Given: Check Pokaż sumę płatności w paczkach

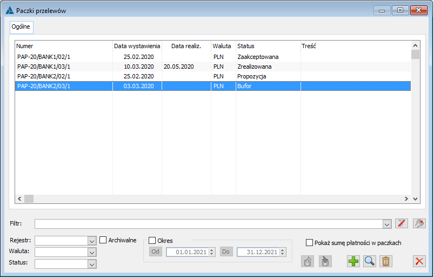Looking at the screenshot, I should pos(309,243).
